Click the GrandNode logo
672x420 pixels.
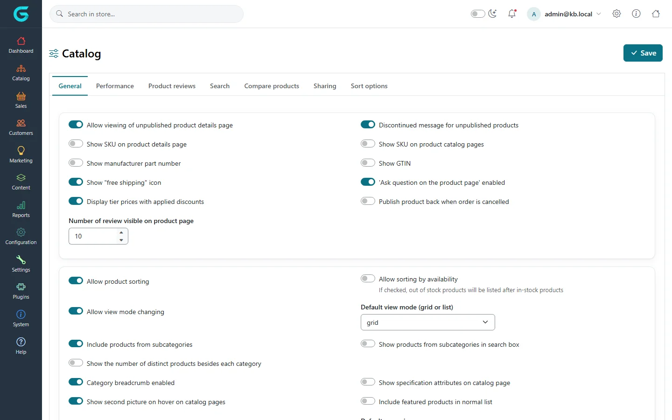pyautogui.click(x=21, y=14)
